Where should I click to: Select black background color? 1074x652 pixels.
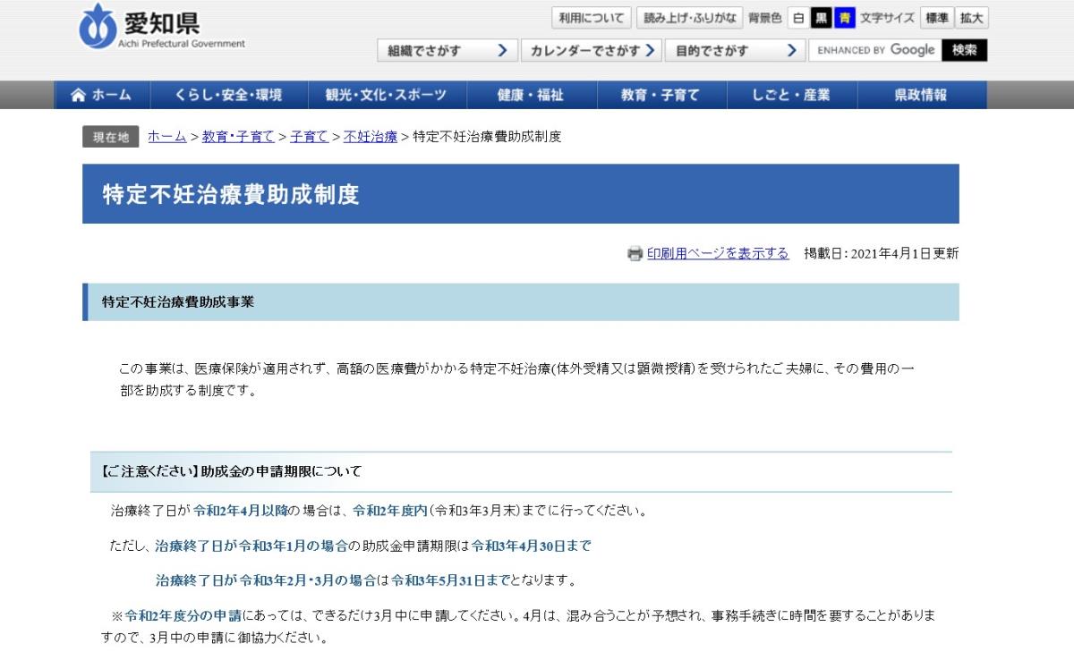[x=821, y=18]
